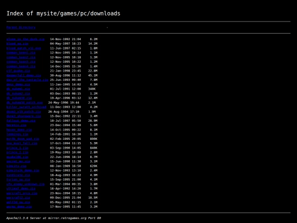Download warcraft_orcs.zip dated 23-Nov-1994
Screen dimensions: 297x223
(22, 193)
